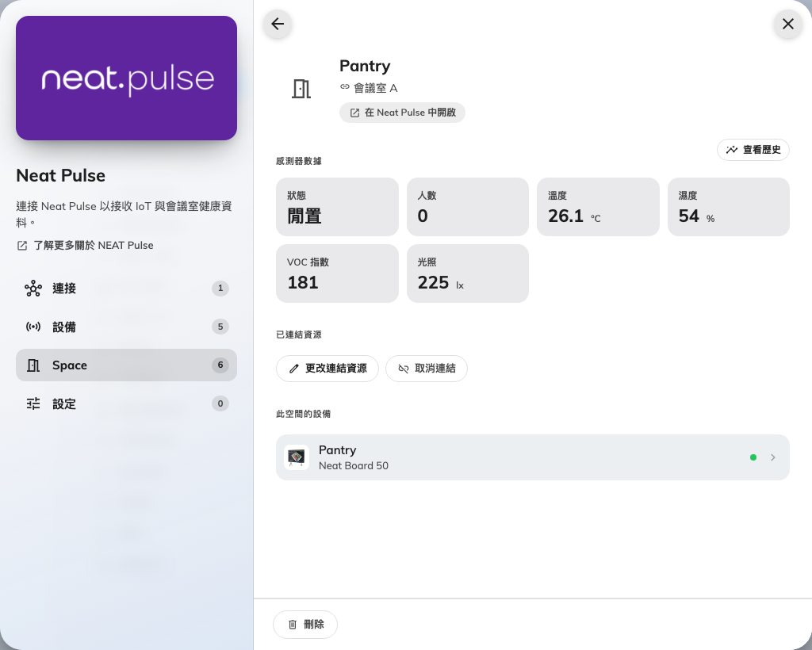Open 了解更多關於 NEAT Pulse link
812x650 pixels.
click(x=86, y=245)
